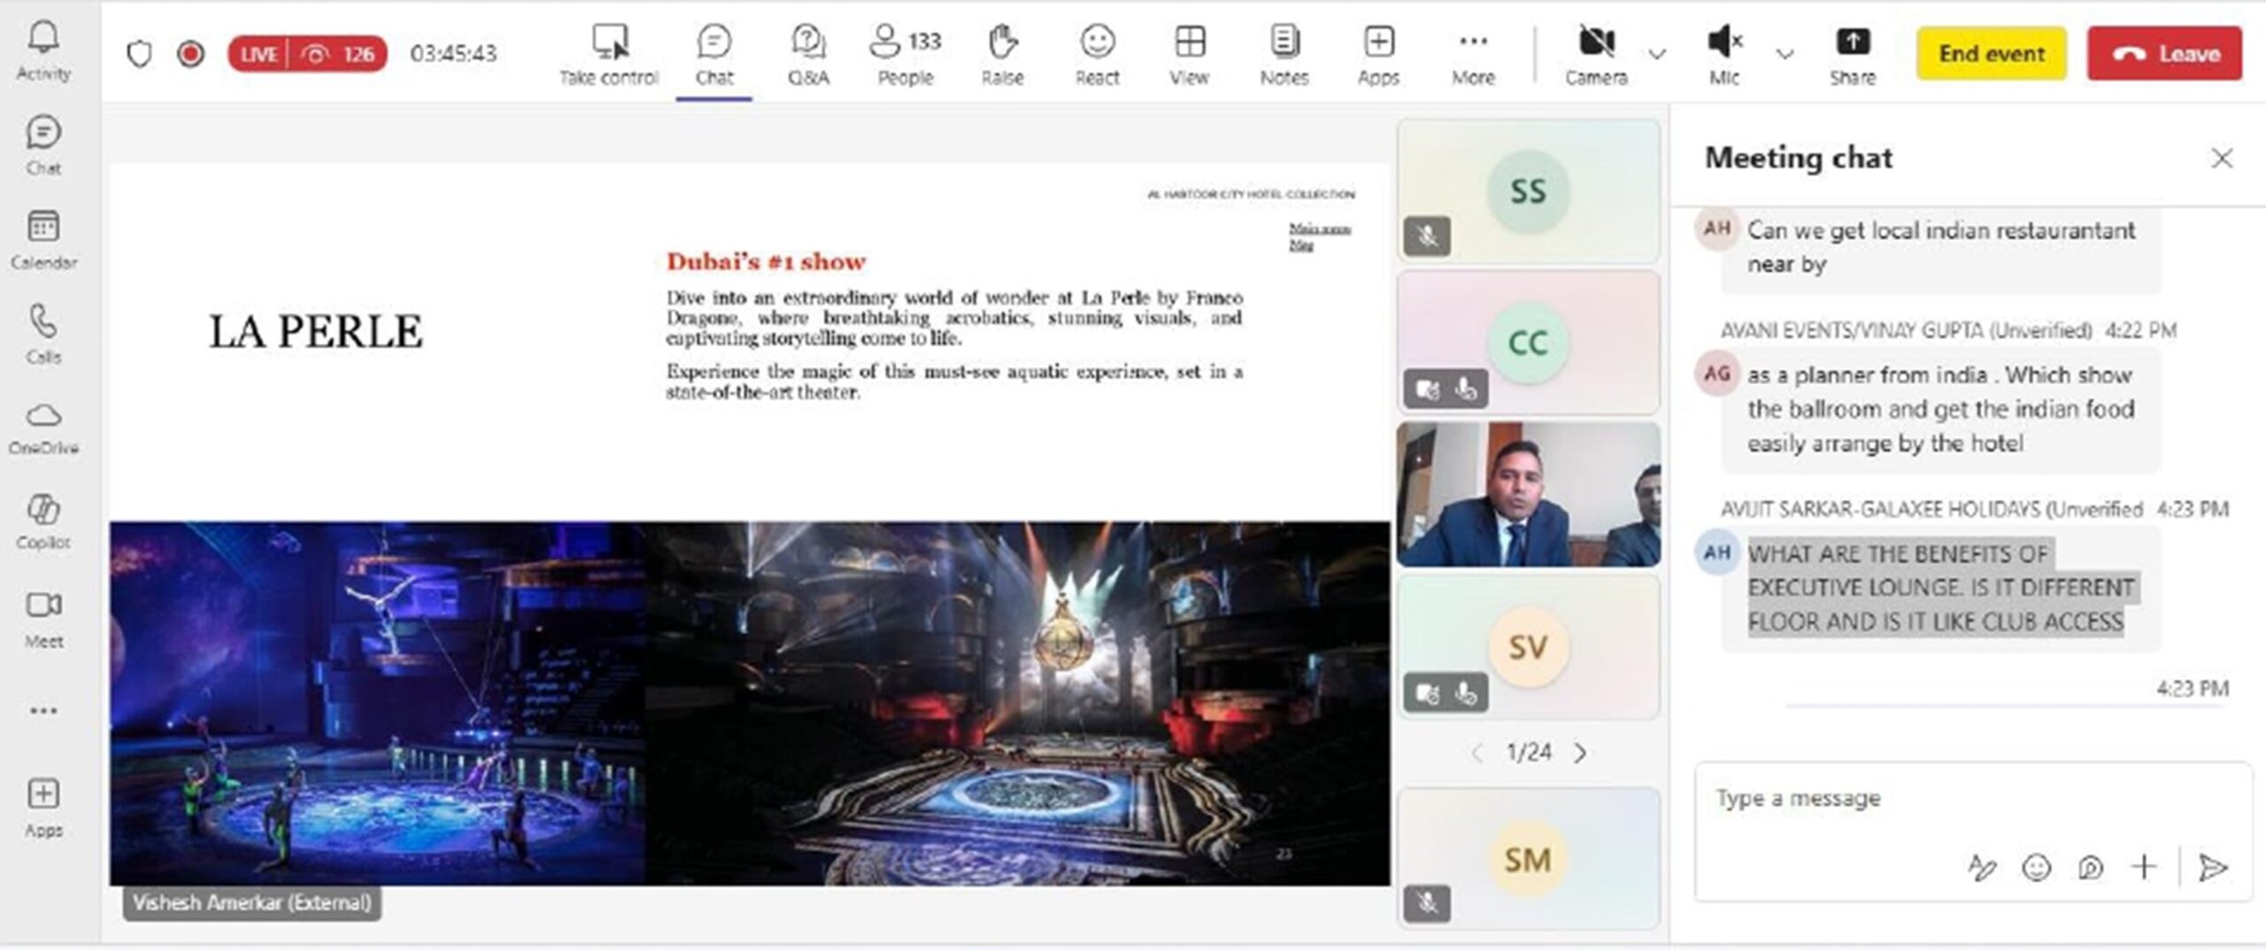Open OneDrive from the sidebar

tap(43, 429)
